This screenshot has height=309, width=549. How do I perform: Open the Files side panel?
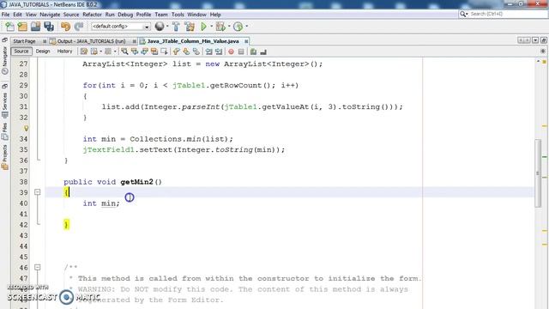(x=5, y=131)
